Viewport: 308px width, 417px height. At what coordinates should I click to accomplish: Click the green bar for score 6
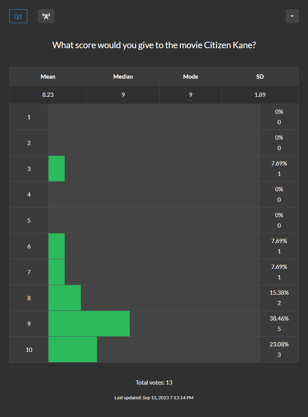pos(56,246)
